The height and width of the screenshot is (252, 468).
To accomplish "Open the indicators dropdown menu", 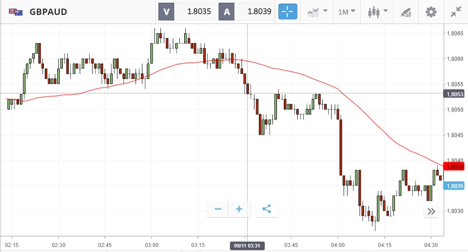I will [317, 12].
